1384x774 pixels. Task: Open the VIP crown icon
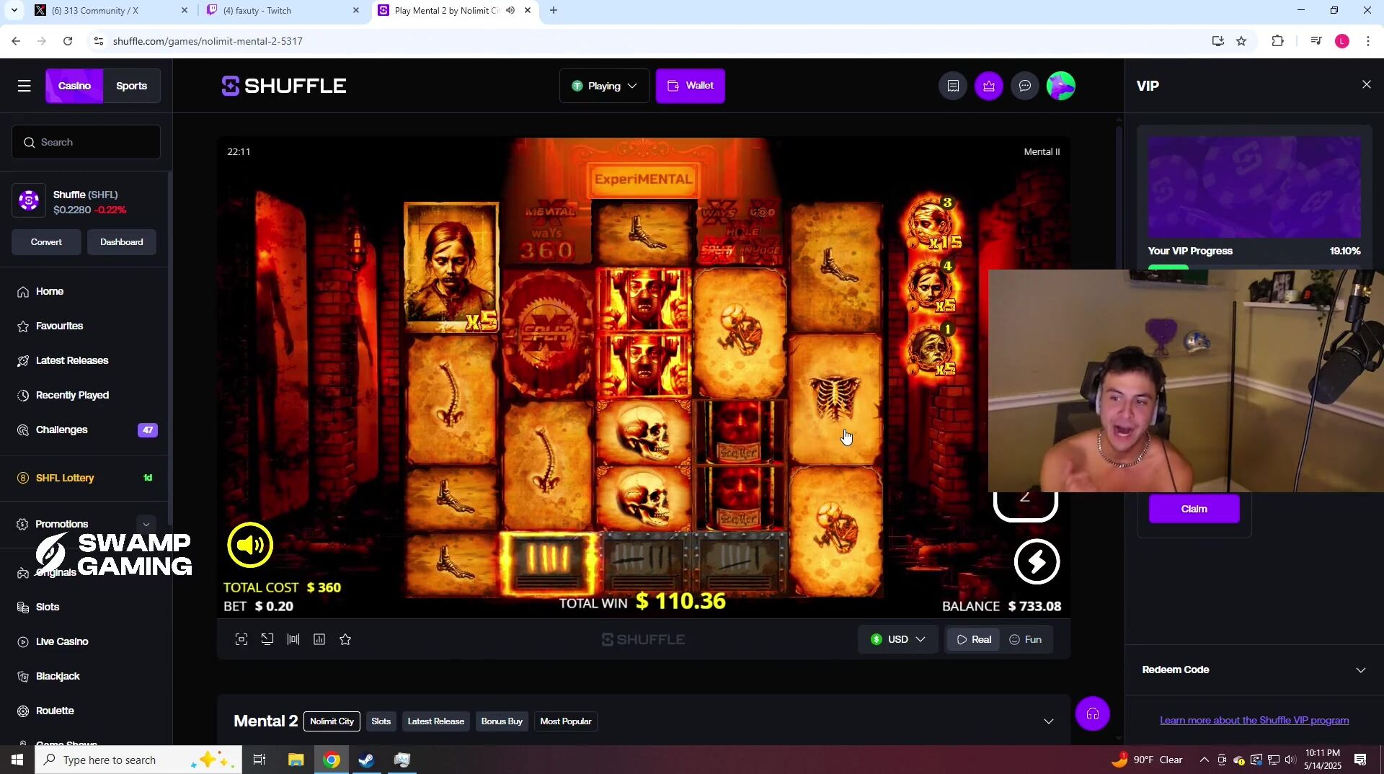pyautogui.click(x=989, y=86)
